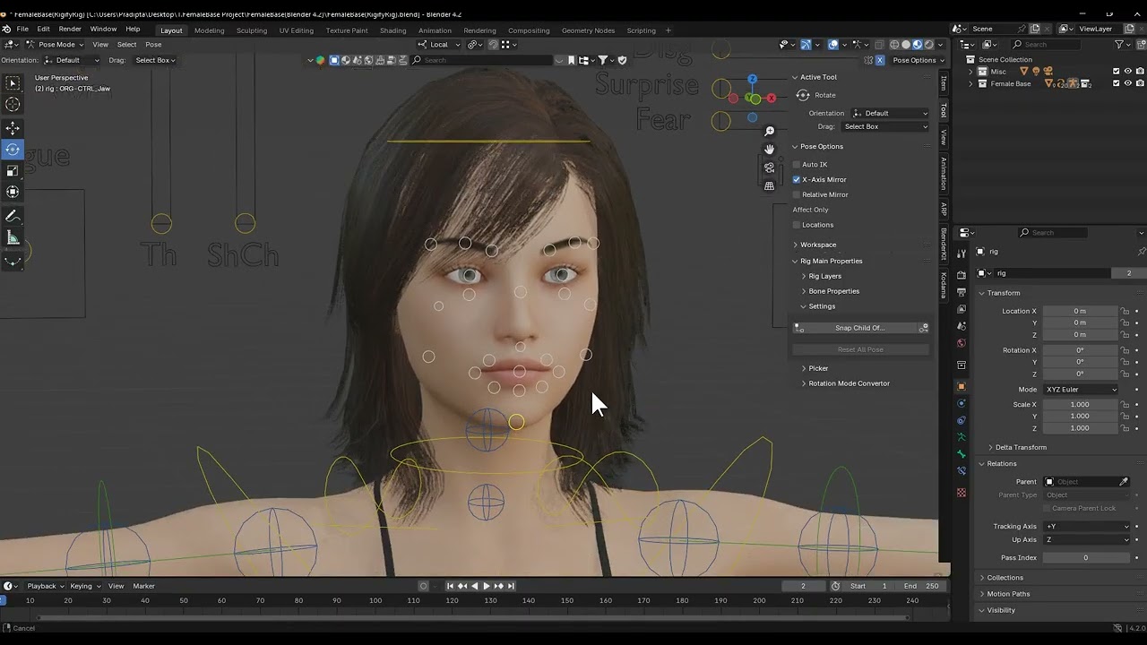1147x645 pixels.
Task: Open the Animation sidebar tab
Action: [x=944, y=173]
